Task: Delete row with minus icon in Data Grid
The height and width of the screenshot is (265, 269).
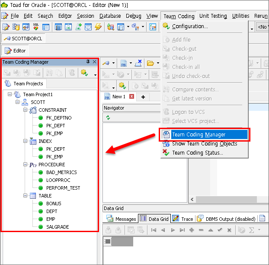Action: [x=201, y=230]
